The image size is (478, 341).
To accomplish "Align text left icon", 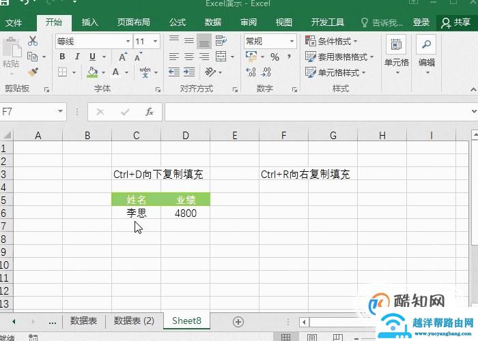I will (x=174, y=57).
